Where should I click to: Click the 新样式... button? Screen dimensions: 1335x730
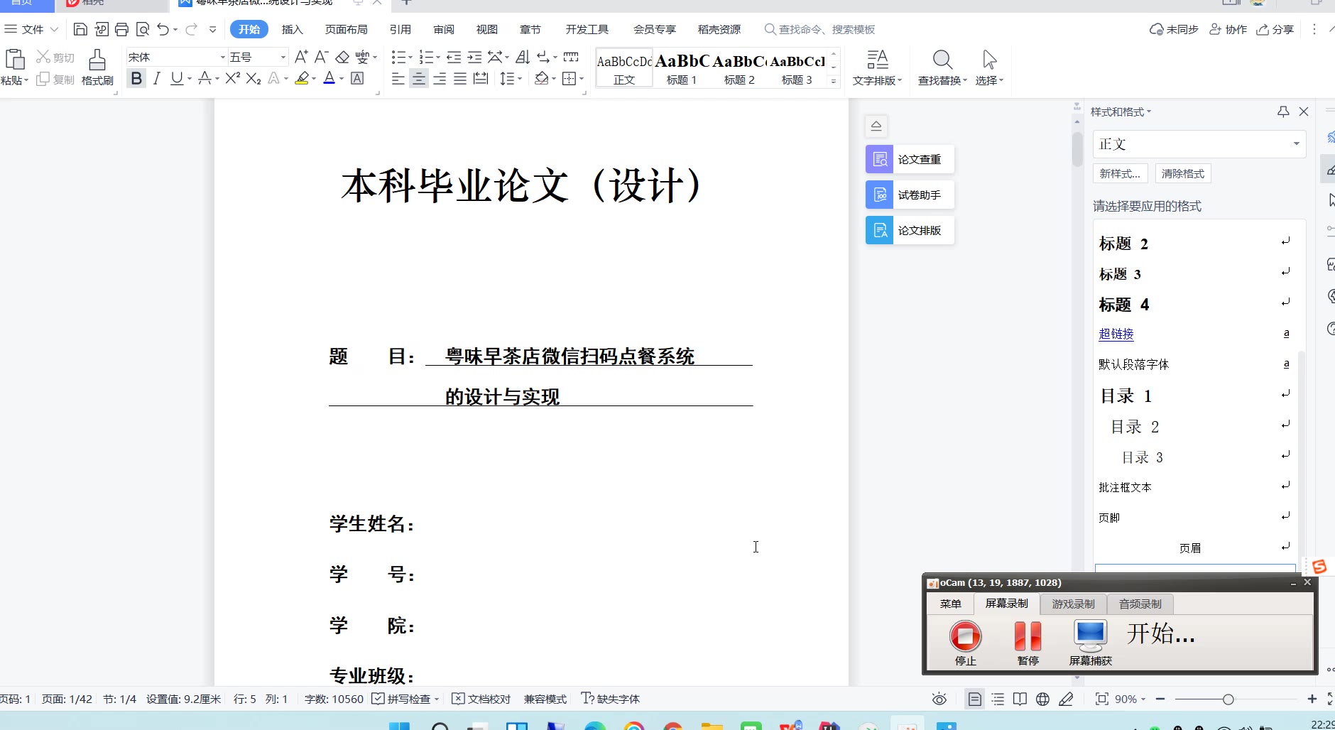(1120, 173)
